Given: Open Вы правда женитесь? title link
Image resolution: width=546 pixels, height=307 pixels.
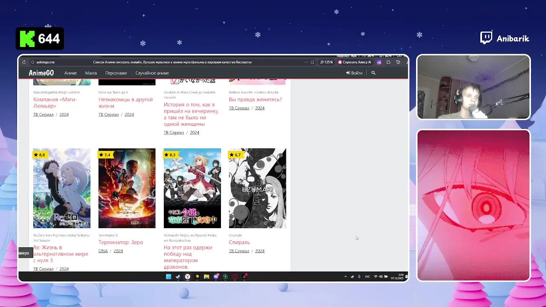Looking at the screenshot, I should [x=256, y=99].
